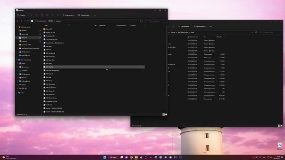Viewport: 285px width, 160px height.
Task: Sort by the Название column header
Action: point(102,26)
